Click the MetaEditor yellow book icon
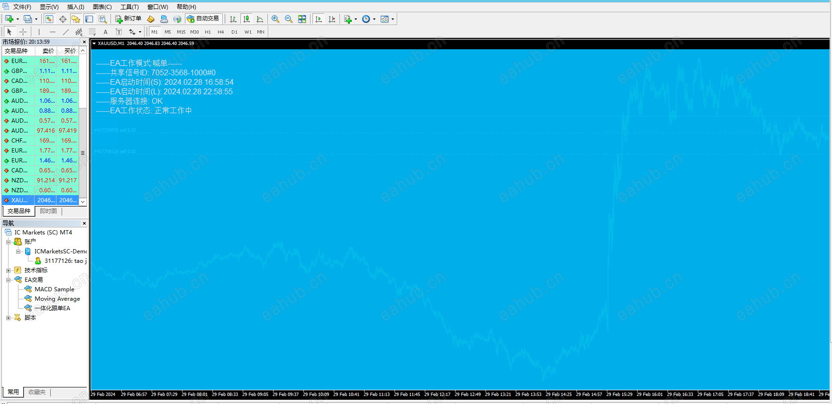Image resolution: width=832 pixels, height=404 pixels. coord(151,19)
